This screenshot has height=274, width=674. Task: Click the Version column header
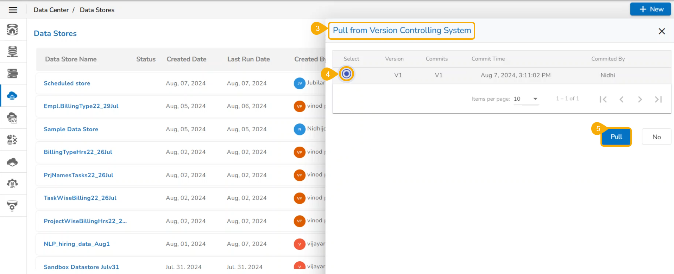[394, 59]
